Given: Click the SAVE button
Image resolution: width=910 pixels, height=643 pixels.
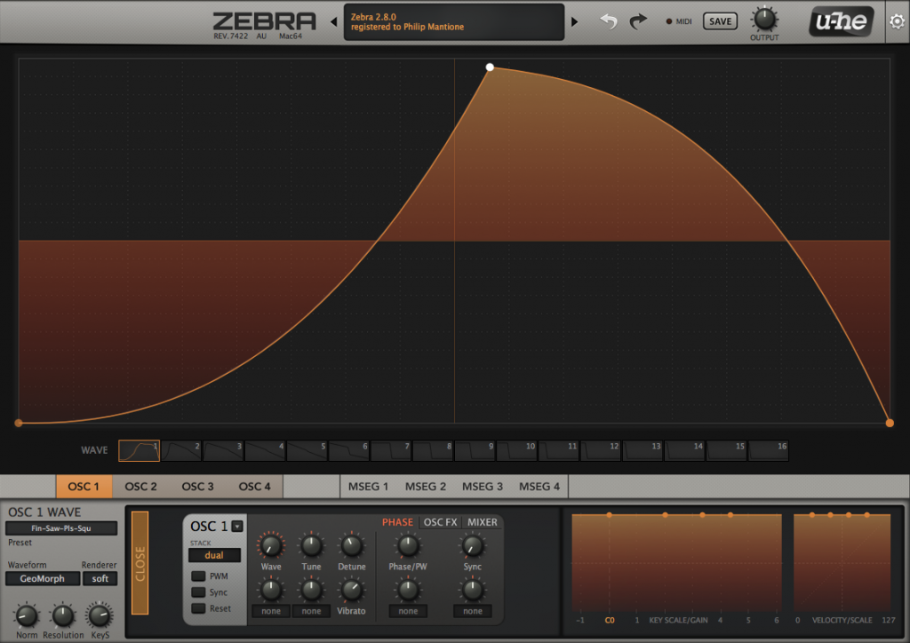Looking at the screenshot, I should (720, 20).
